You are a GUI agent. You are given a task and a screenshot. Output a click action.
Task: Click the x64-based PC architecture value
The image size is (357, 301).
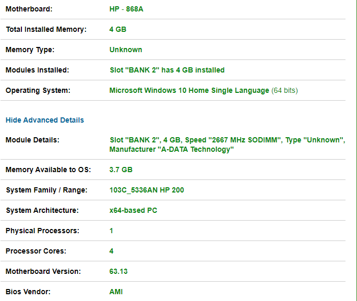(133, 210)
